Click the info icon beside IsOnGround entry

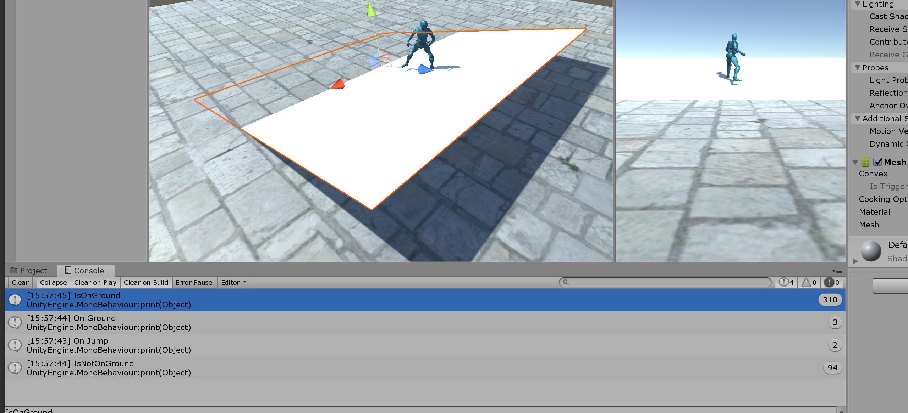point(15,299)
